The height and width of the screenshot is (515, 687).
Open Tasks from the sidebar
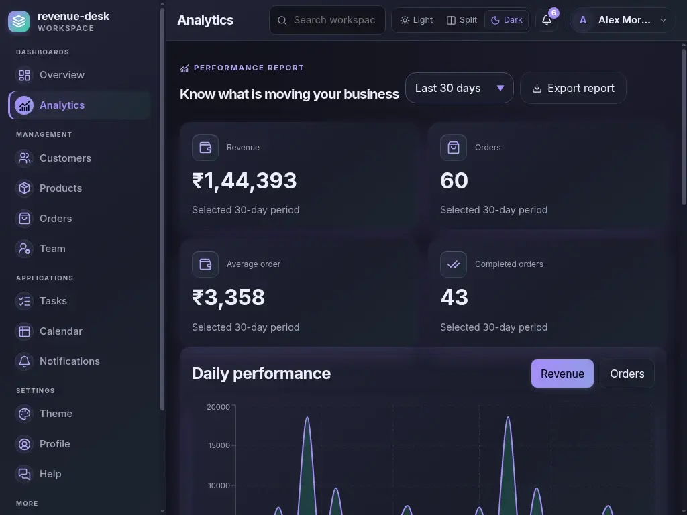[80, 301]
